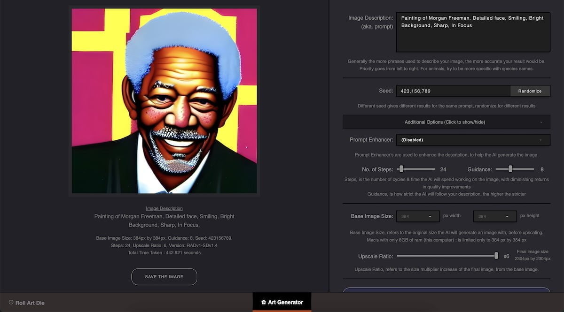The width and height of the screenshot is (564, 312).
Task: Click the underlined Image Description link
Action: [x=164, y=208]
